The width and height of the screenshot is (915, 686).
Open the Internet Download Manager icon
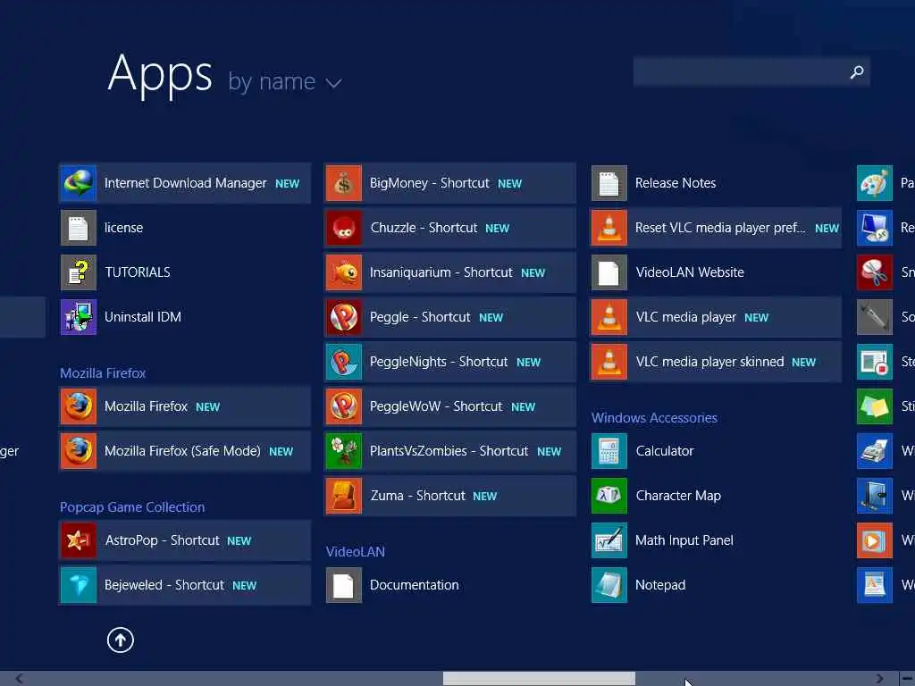[x=79, y=183]
